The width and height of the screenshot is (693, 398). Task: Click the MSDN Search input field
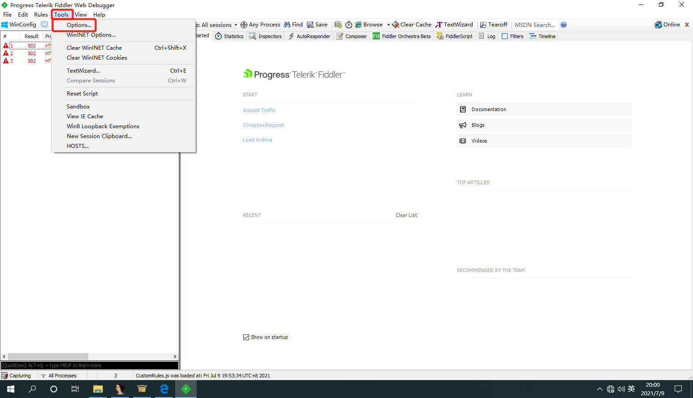(535, 25)
